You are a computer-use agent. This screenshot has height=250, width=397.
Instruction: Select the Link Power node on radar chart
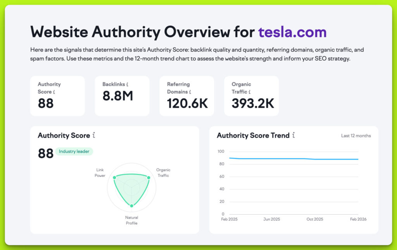[114, 177]
